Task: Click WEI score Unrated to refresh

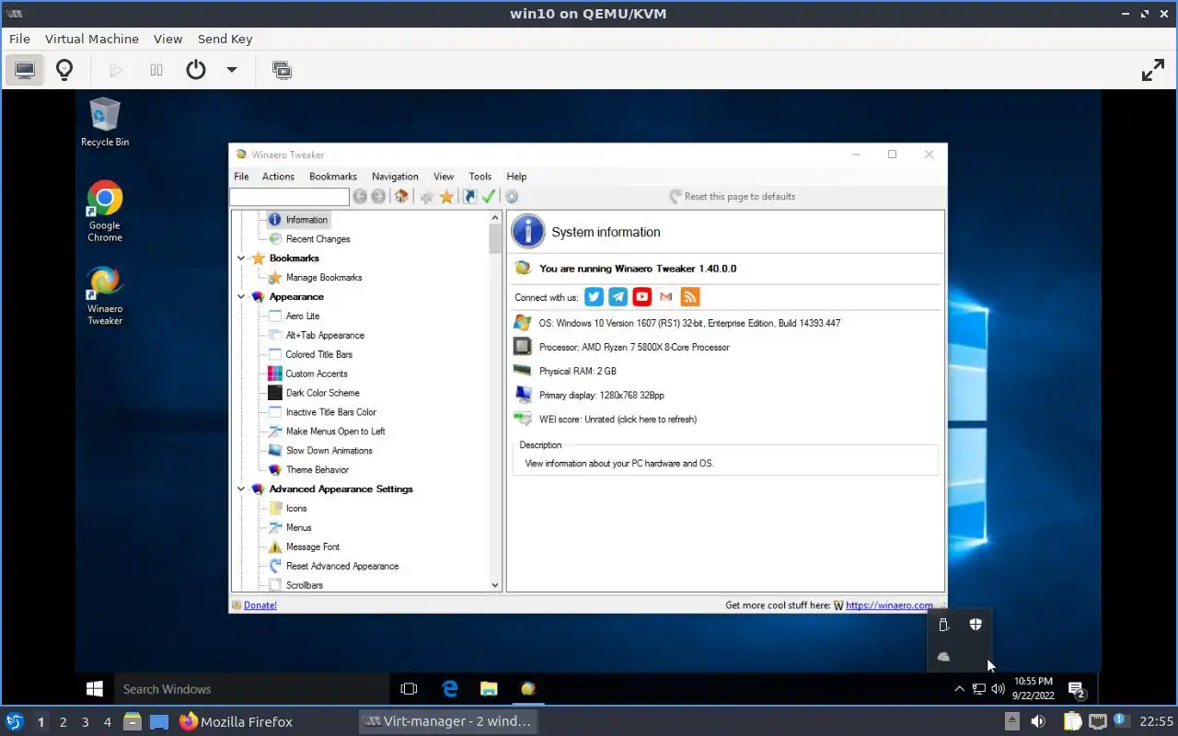Action: tap(618, 420)
